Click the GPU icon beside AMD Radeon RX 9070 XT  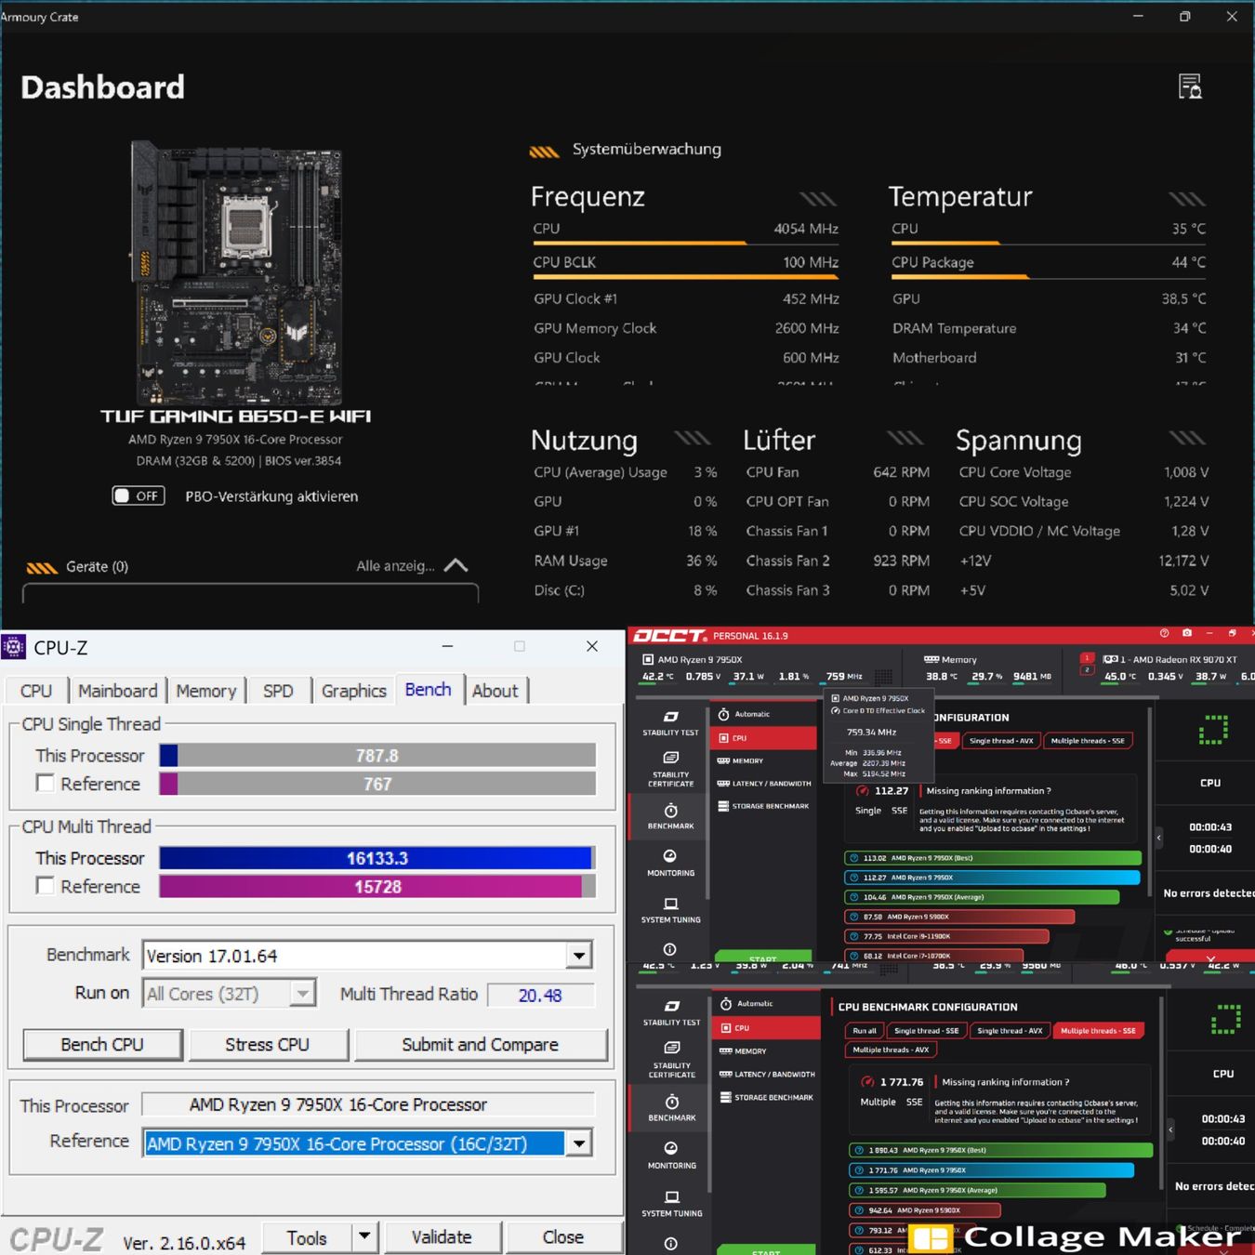point(1110,659)
